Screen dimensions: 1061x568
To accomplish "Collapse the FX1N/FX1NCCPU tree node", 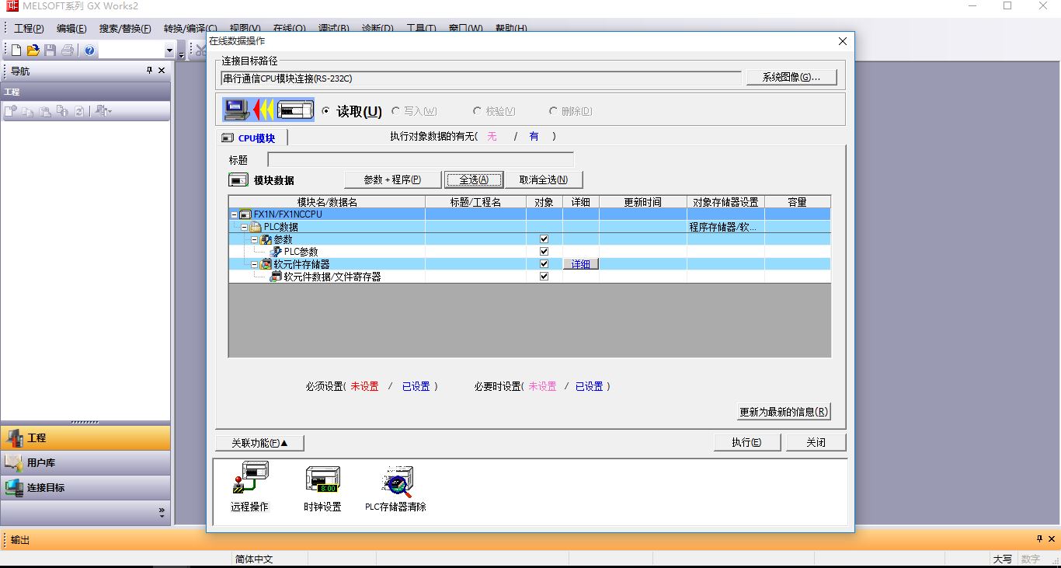I will click(x=235, y=214).
